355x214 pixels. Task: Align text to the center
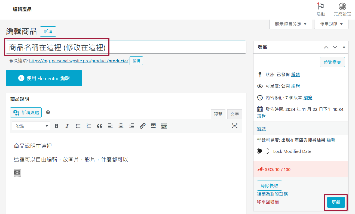point(121,126)
